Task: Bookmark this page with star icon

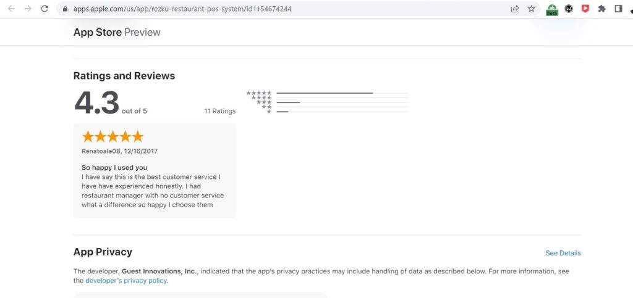Action: click(531, 9)
